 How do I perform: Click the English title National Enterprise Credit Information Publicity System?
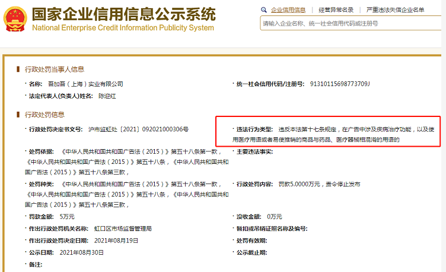(123, 28)
